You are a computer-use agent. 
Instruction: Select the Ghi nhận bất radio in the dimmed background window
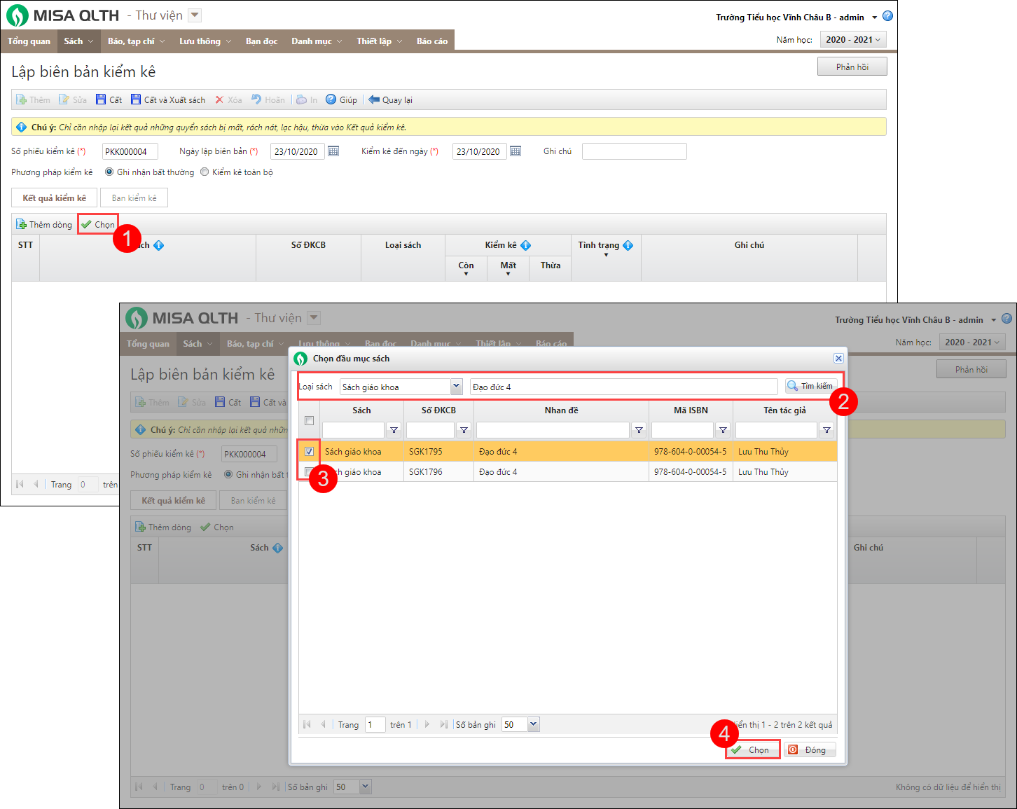[x=228, y=474]
